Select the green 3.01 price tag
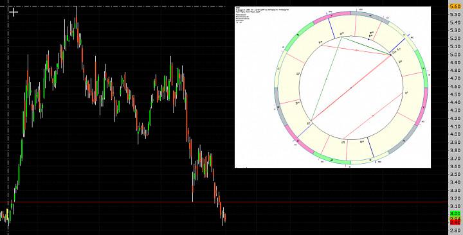Viewport: 463px width, 235px height. (x=455, y=213)
